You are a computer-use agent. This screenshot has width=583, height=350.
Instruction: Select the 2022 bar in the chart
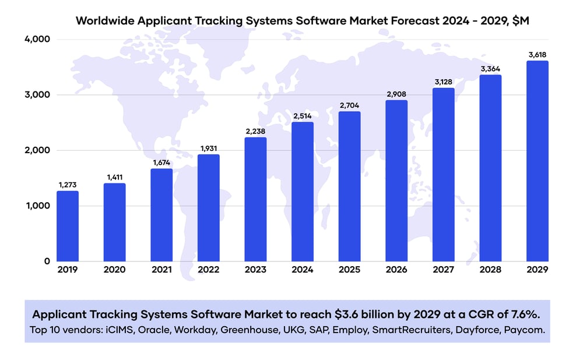point(208,207)
